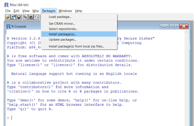Click the Copy and paste circular arrows icon

click(36, 17)
